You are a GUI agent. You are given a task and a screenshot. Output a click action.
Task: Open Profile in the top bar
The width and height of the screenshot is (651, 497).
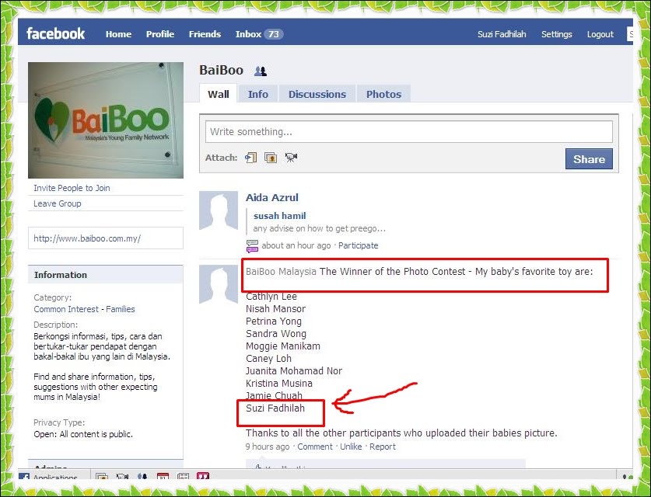[x=160, y=34]
